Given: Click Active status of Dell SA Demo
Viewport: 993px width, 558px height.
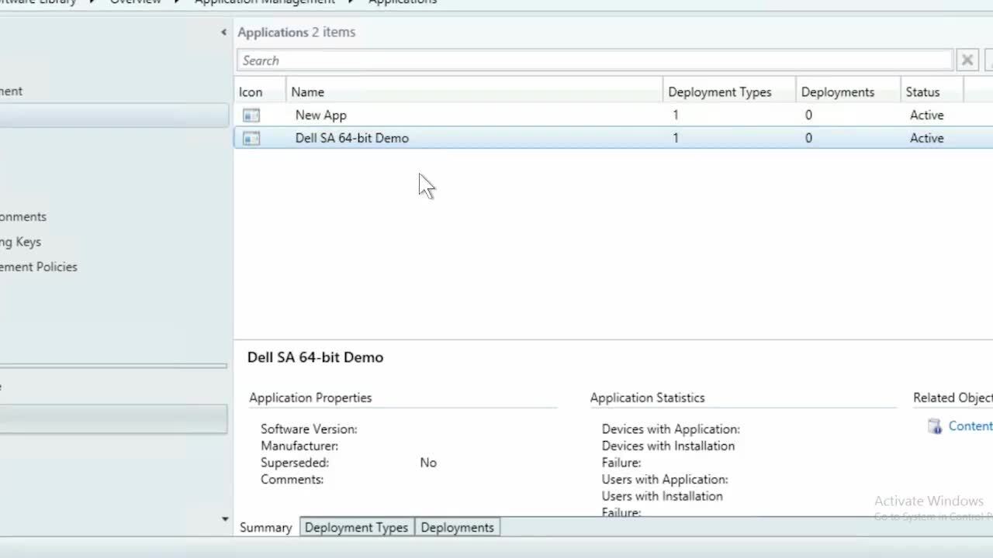Looking at the screenshot, I should [926, 138].
